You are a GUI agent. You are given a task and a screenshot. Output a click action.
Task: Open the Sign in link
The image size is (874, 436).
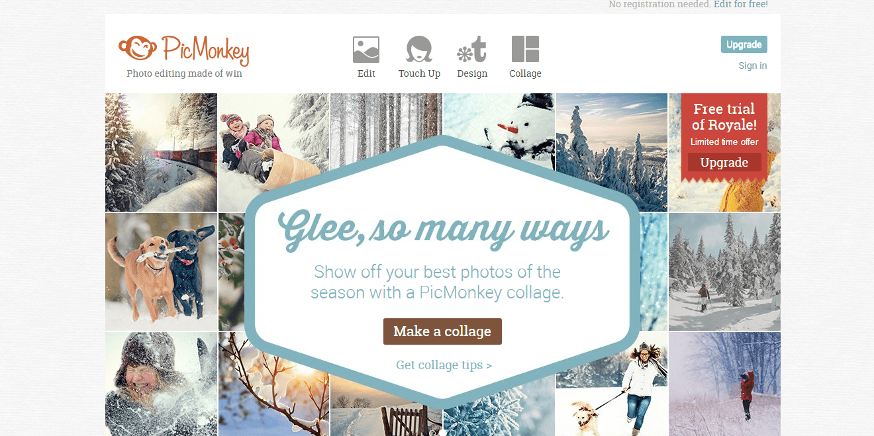[x=753, y=65]
